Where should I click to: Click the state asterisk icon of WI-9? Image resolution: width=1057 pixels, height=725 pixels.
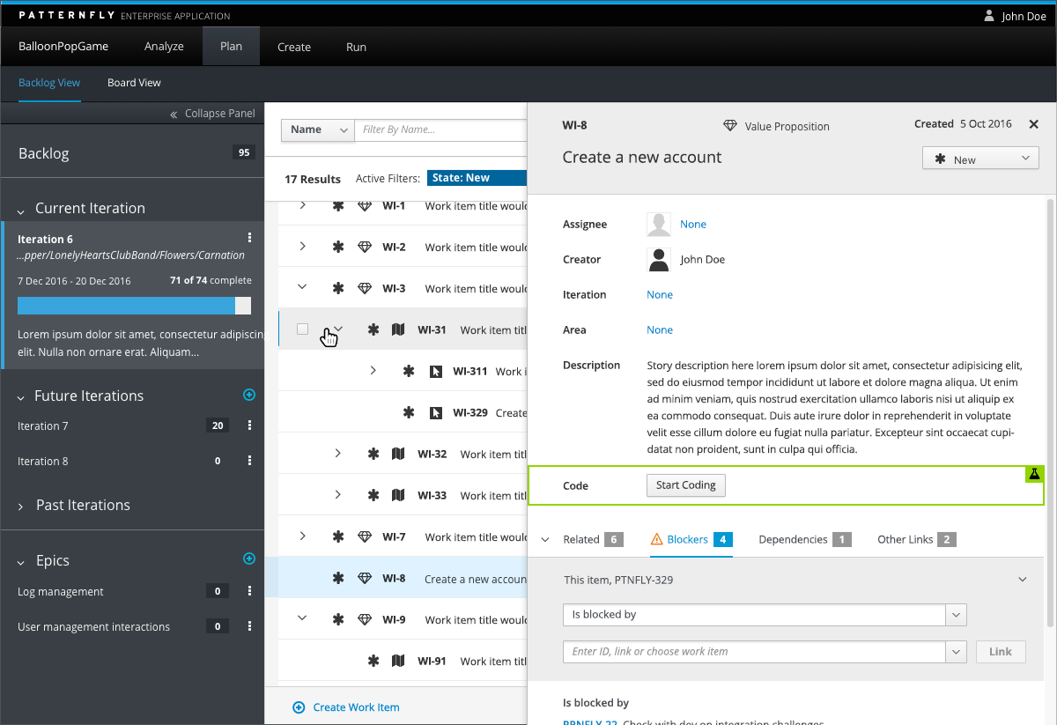click(337, 619)
